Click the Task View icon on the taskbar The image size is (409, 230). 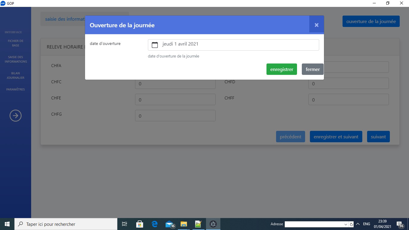click(x=125, y=224)
